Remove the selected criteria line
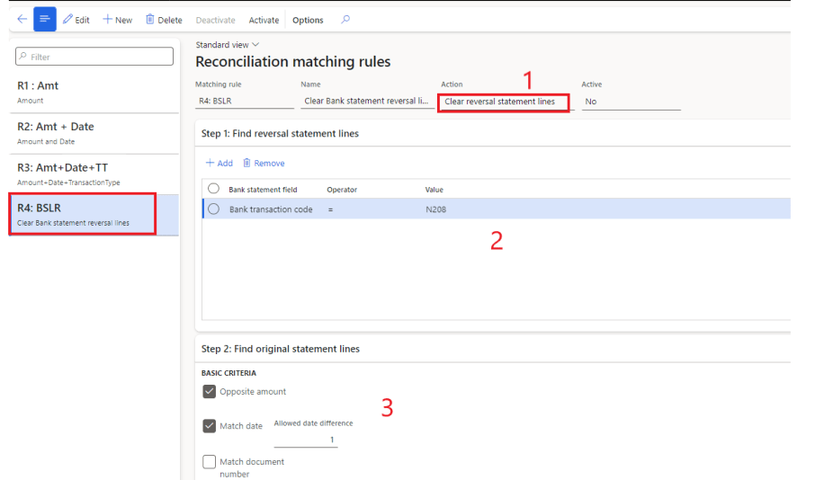Viewport: 833px width, 480px height. [264, 163]
